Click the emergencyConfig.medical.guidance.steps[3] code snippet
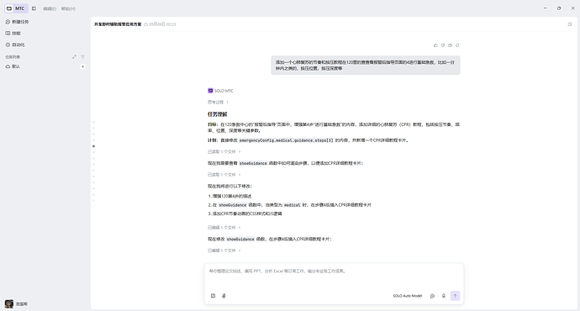This screenshot has height=311, width=580. [286, 140]
